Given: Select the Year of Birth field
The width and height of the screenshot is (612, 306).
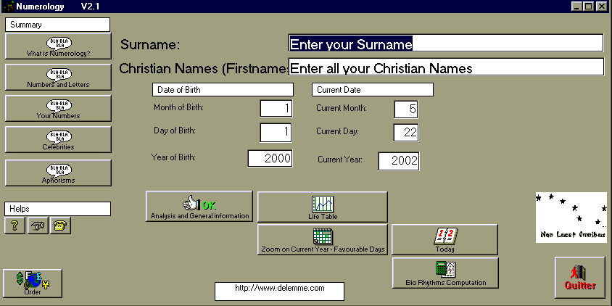Looking at the screenshot, I should click(x=270, y=159).
